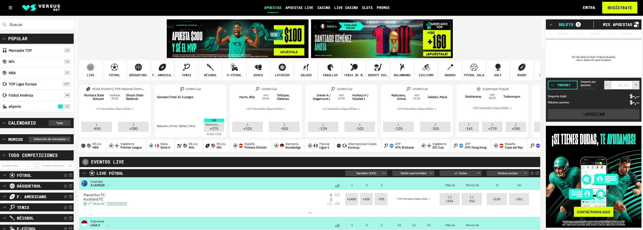This screenshot has height=230, width=643.
Task: Select the Tenis de Mesa icon
Action: click(x=354, y=70)
